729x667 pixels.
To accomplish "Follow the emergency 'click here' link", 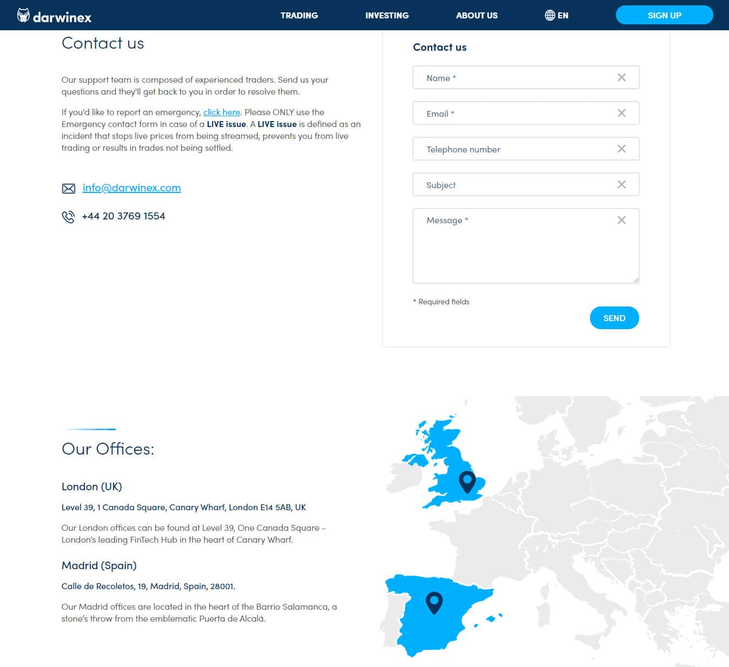I will [222, 112].
